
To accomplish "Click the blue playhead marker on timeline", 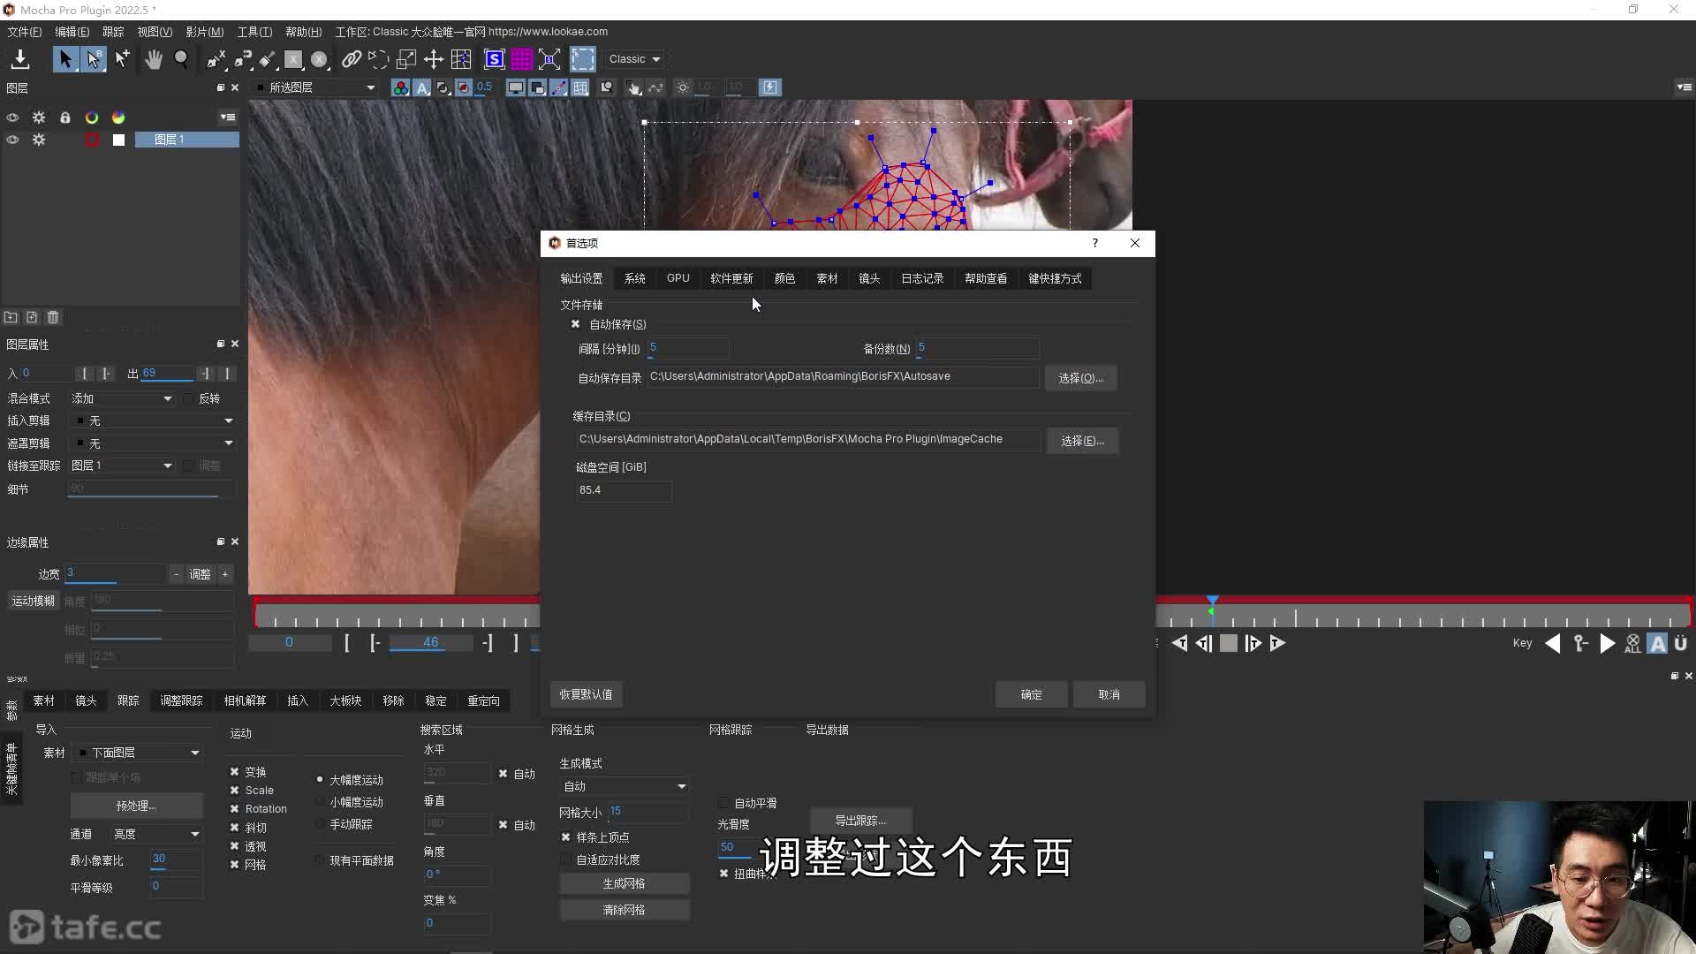I will point(1213,602).
